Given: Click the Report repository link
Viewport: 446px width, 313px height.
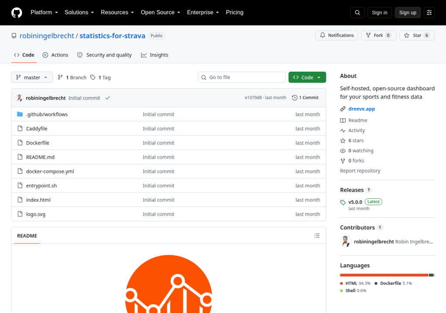Looking at the screenshot, I should pyautogui.click(x=360, y=171).
